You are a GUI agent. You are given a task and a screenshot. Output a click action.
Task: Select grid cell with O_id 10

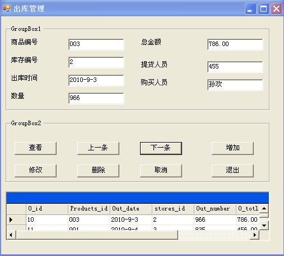[x=47, y=220]
